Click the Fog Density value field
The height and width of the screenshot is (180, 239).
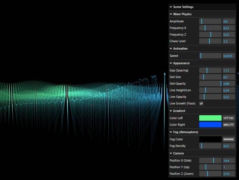coord(228,146)
